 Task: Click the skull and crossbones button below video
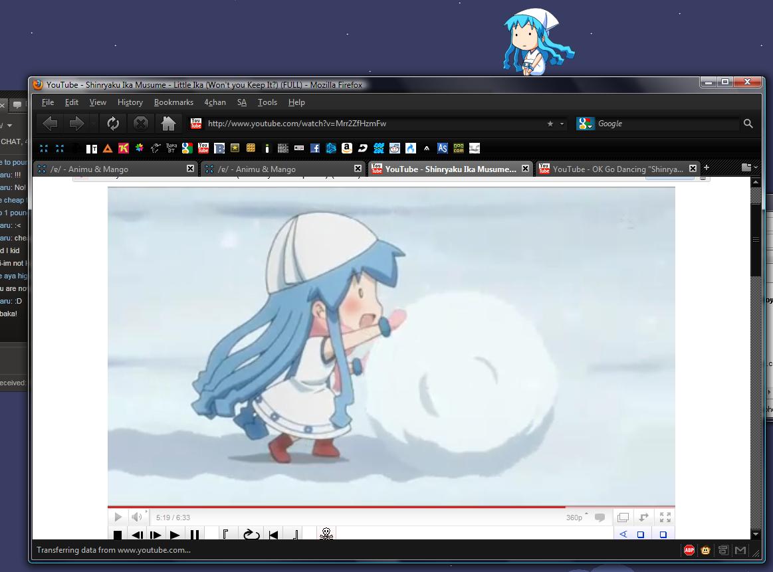point(326,534)
